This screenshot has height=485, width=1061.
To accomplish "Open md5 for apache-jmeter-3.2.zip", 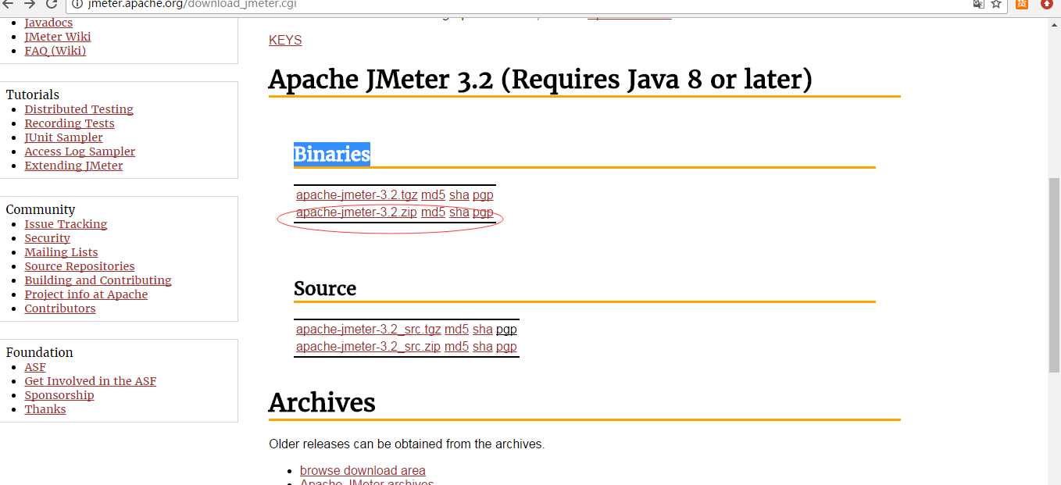I will [433, 212].
